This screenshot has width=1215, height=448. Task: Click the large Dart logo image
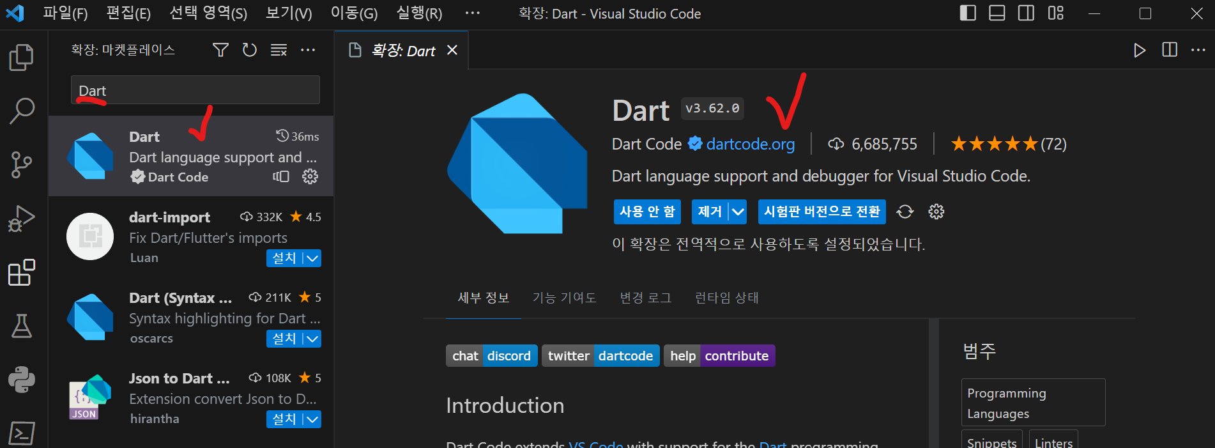517,164
